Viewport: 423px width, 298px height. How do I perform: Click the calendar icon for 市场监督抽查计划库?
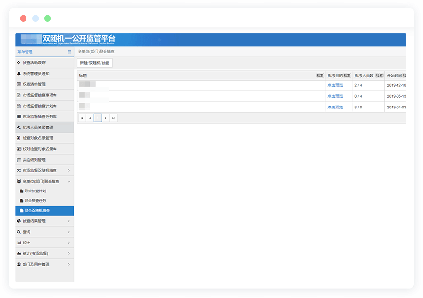coord(19,106)
